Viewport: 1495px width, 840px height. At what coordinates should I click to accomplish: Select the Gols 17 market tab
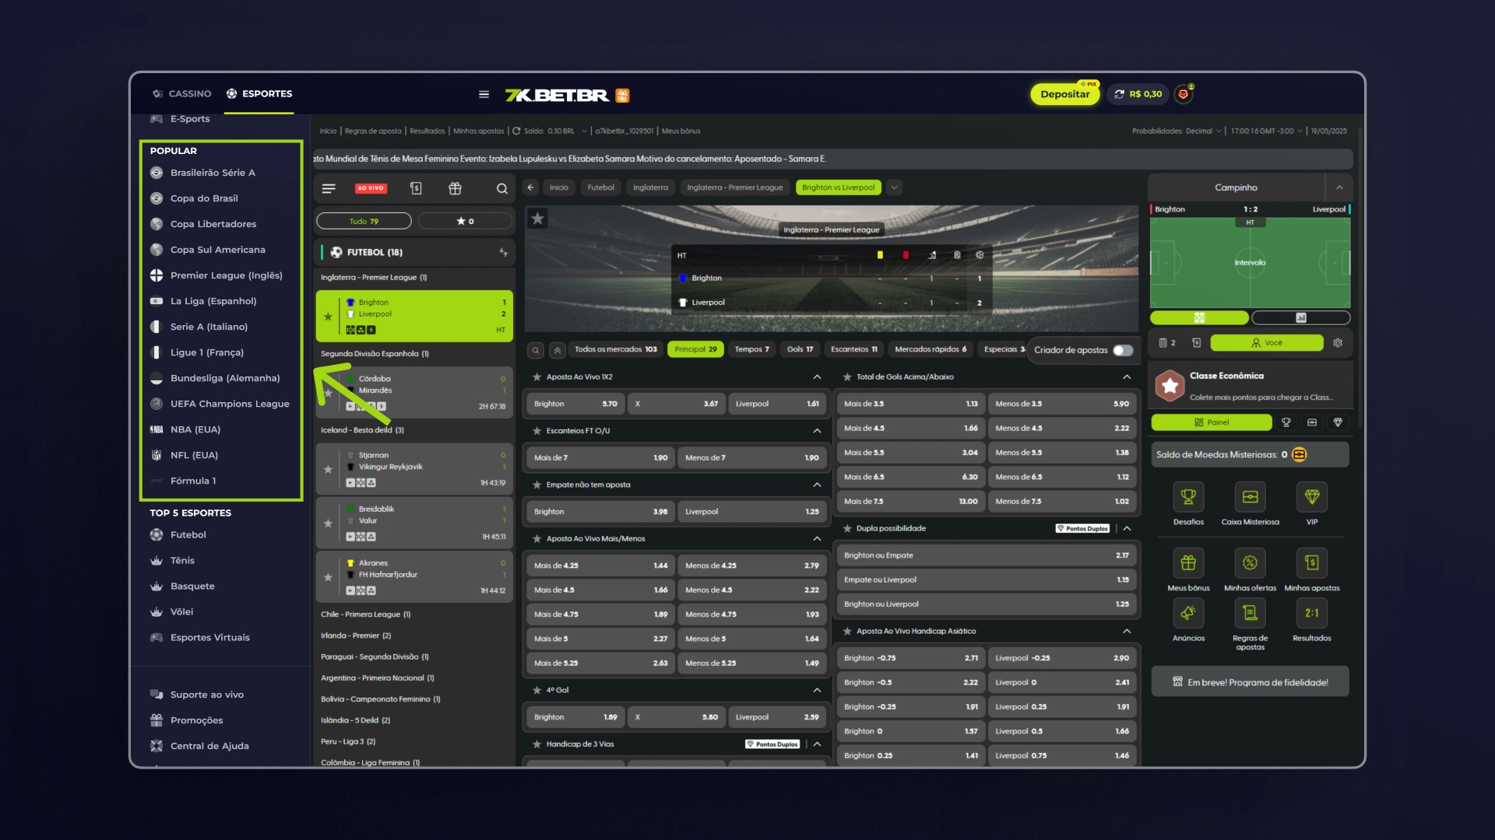click(800, 349)
